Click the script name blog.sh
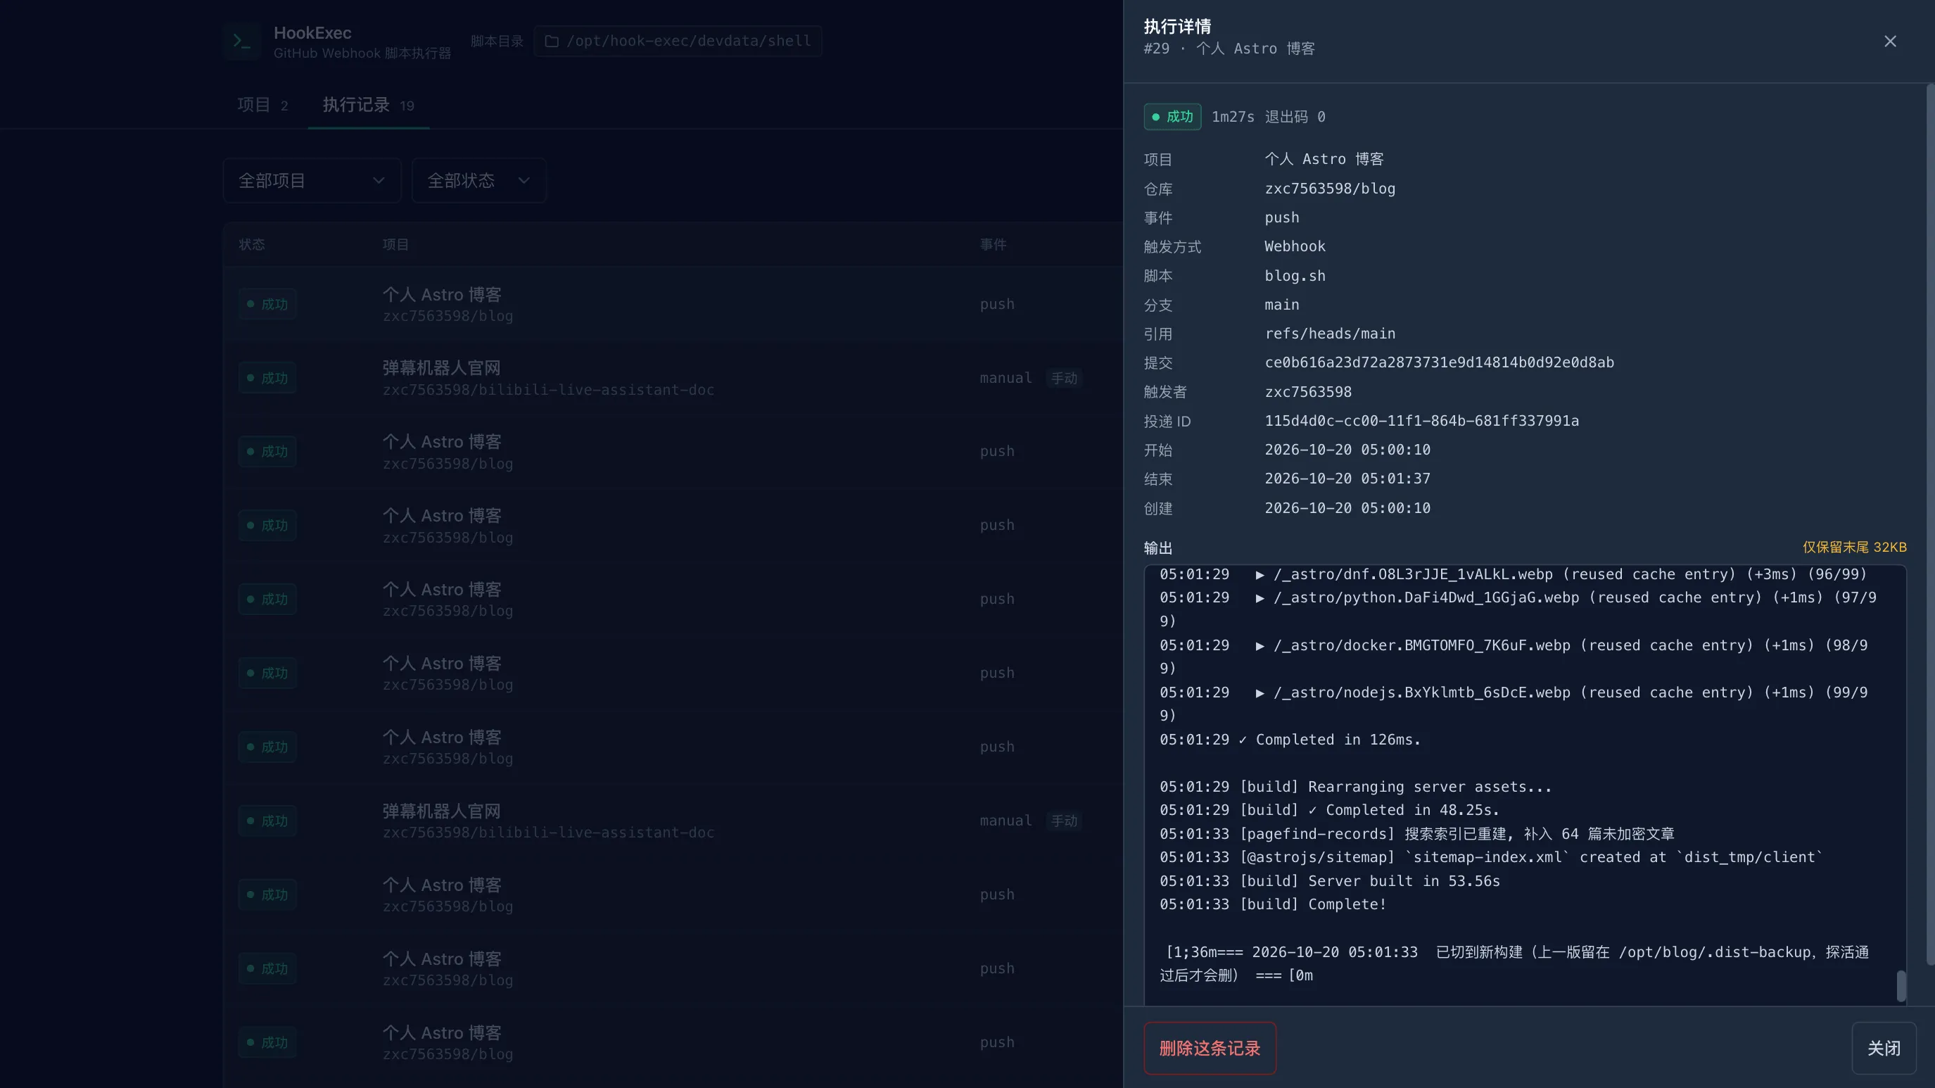The image size is (1935, 1088). [1295, 276]
